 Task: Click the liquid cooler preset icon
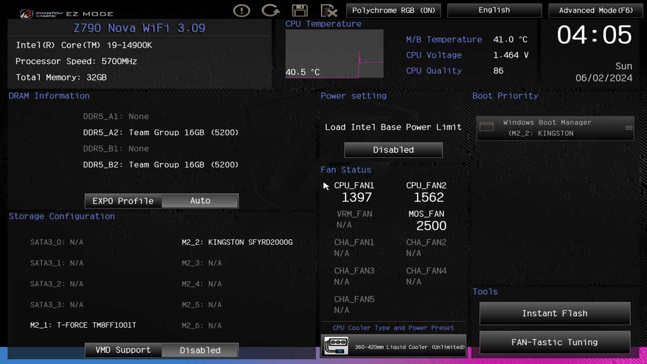coord(336,346)
